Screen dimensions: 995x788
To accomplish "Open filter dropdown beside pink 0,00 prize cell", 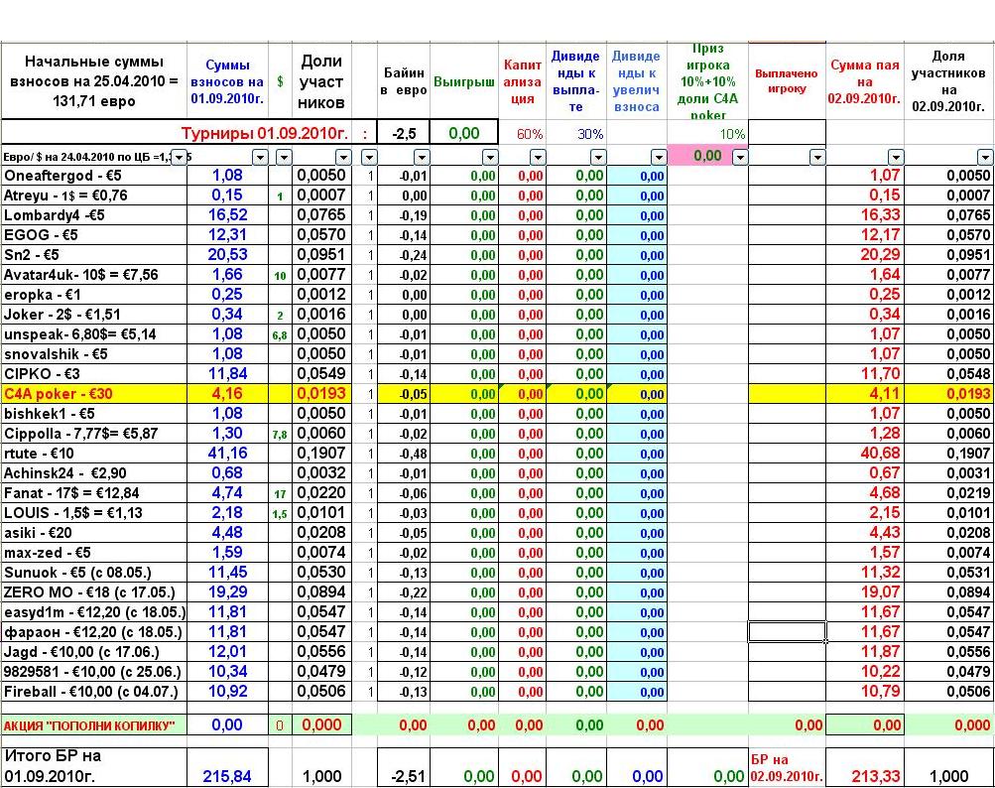I will (740, 157).
